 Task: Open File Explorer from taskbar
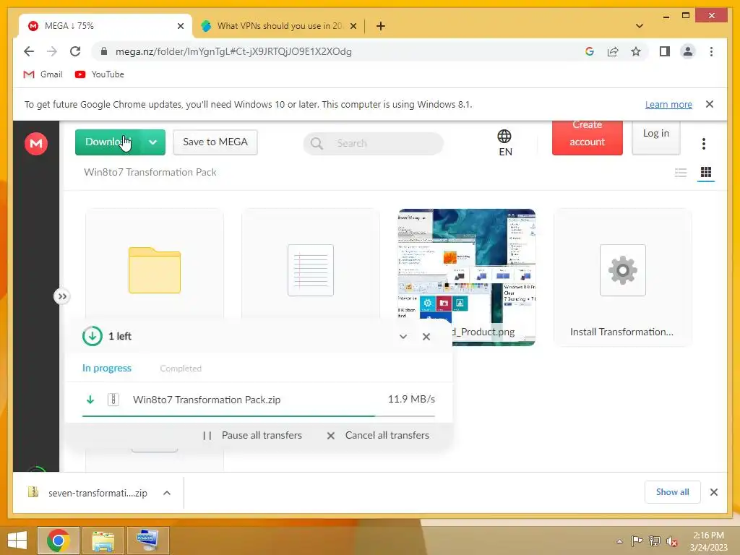click(x=103, y=541)
